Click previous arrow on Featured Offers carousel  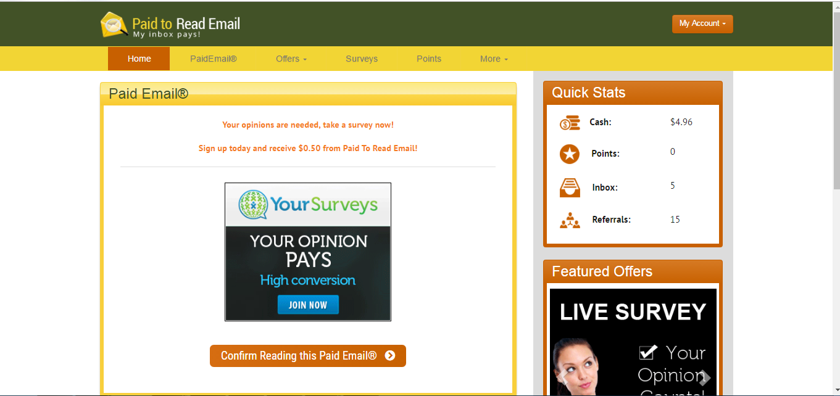click(563, 377)
